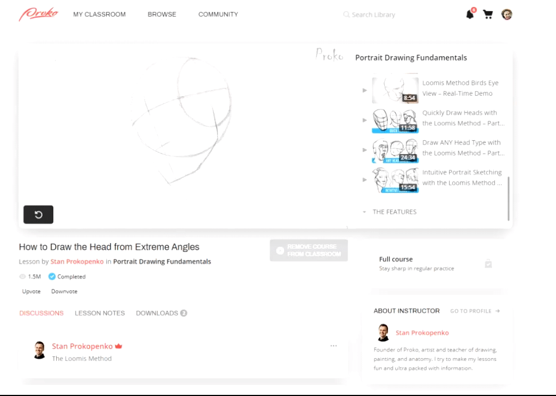Play arrow beside Intuitive Portrait Sketching lesson

365,180
